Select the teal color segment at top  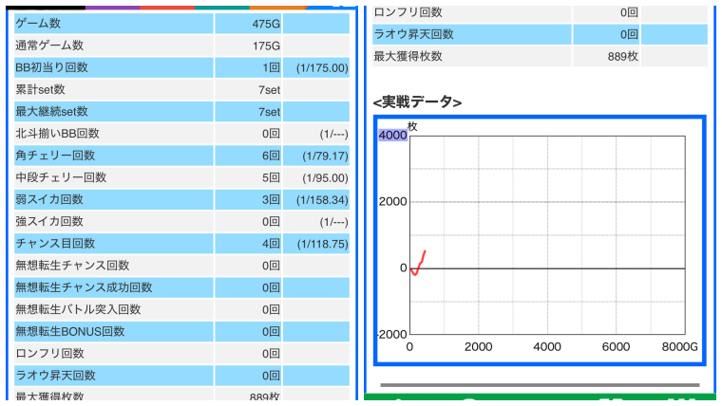click(x=222, y=6)
